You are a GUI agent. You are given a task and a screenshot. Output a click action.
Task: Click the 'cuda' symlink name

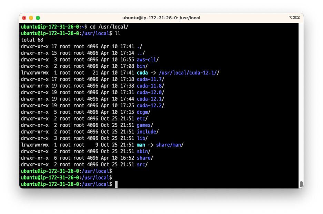click(142, 73)
